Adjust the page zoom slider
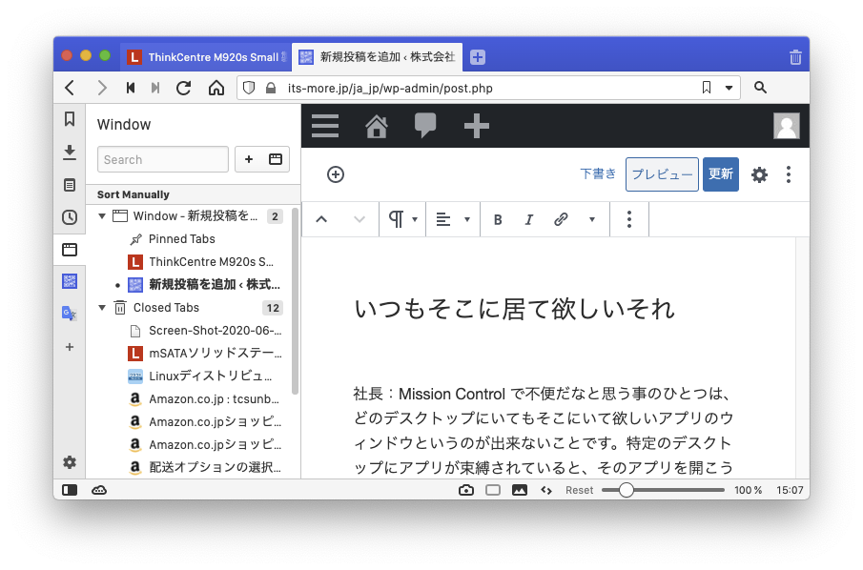The height and width of the screenshot is (570, 863). 627,490
